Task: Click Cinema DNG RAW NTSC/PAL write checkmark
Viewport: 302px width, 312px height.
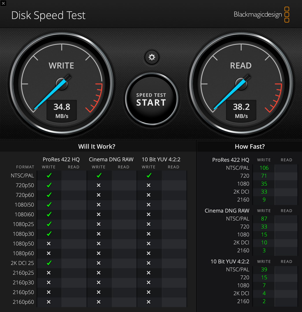Action: tap(99, 175)
